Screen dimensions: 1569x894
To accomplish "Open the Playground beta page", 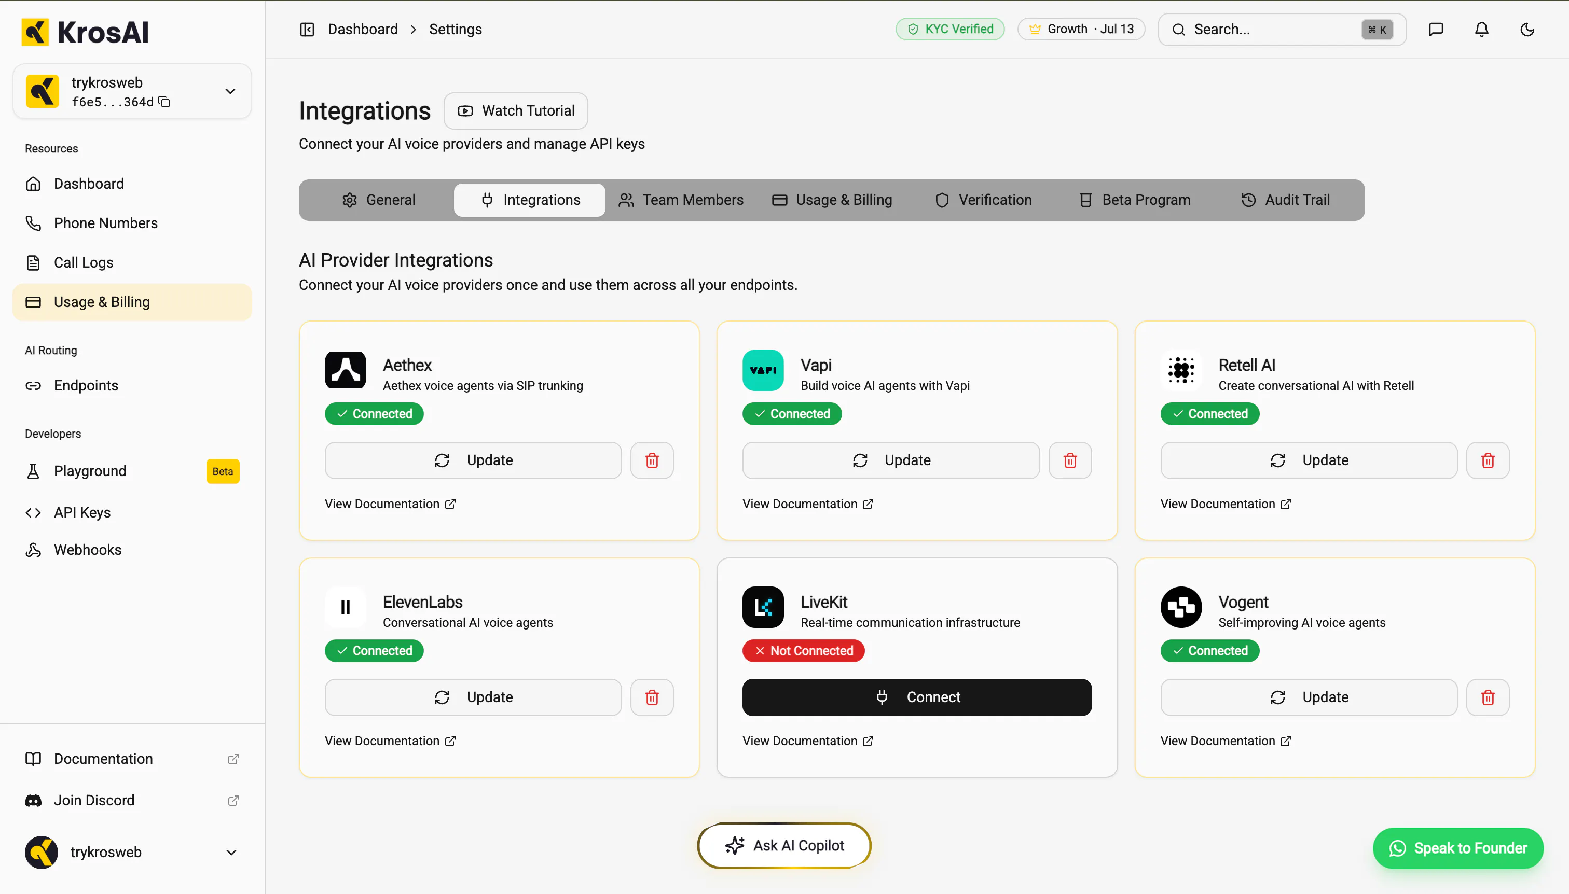I will 132,471.
